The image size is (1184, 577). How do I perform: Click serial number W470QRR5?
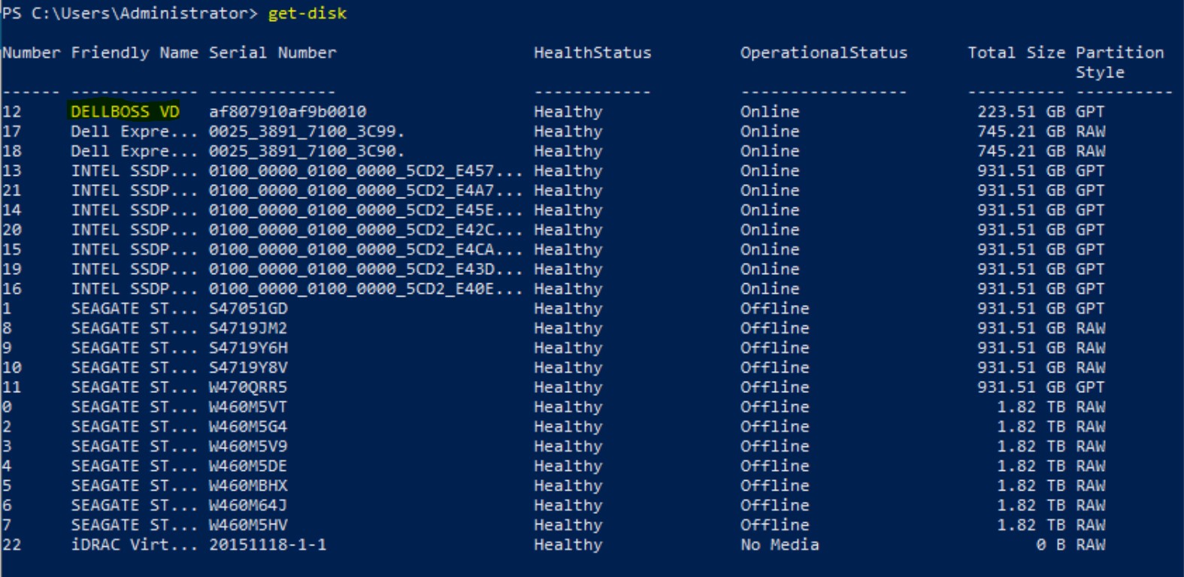pyautogui.click(x=248, y=388)
